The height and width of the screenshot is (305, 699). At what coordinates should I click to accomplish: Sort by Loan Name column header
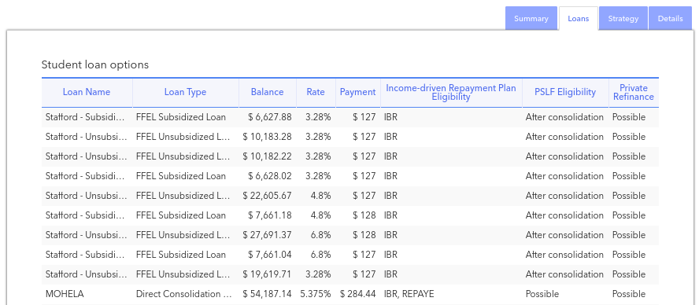click(x=87, y=92)
